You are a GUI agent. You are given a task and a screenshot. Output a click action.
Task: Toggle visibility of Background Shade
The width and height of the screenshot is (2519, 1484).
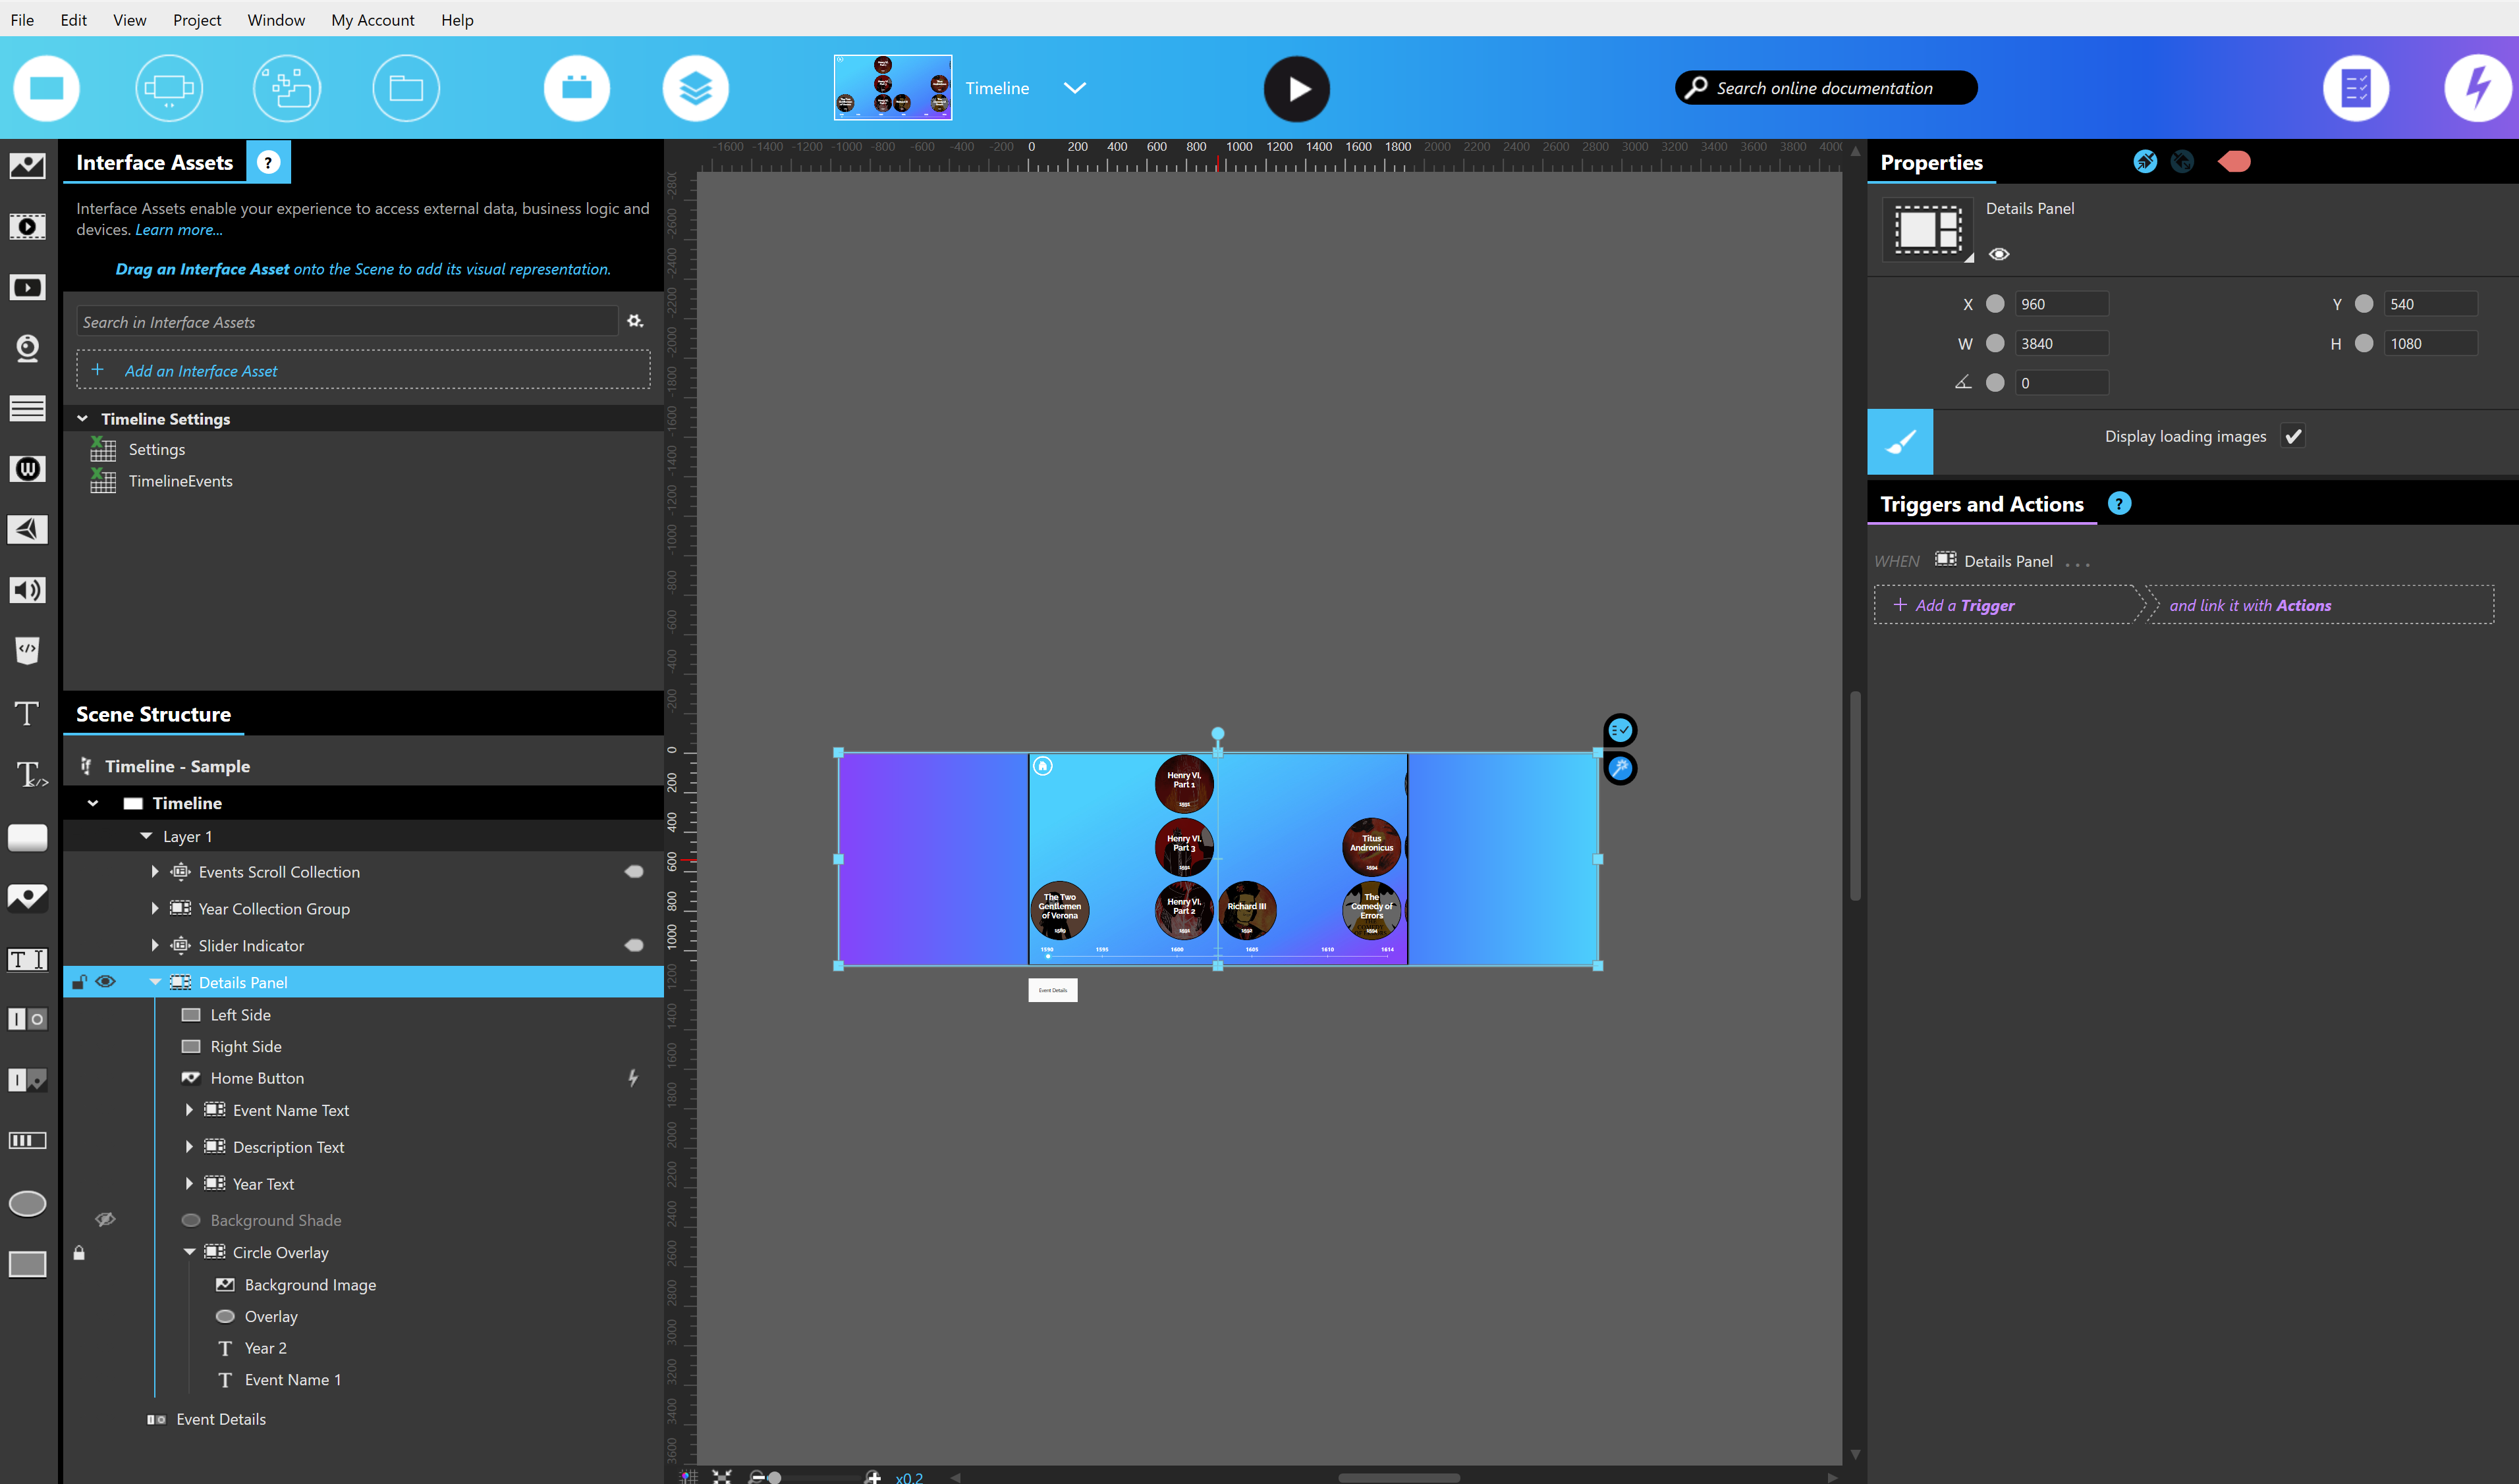click(x=106, y=1219)
